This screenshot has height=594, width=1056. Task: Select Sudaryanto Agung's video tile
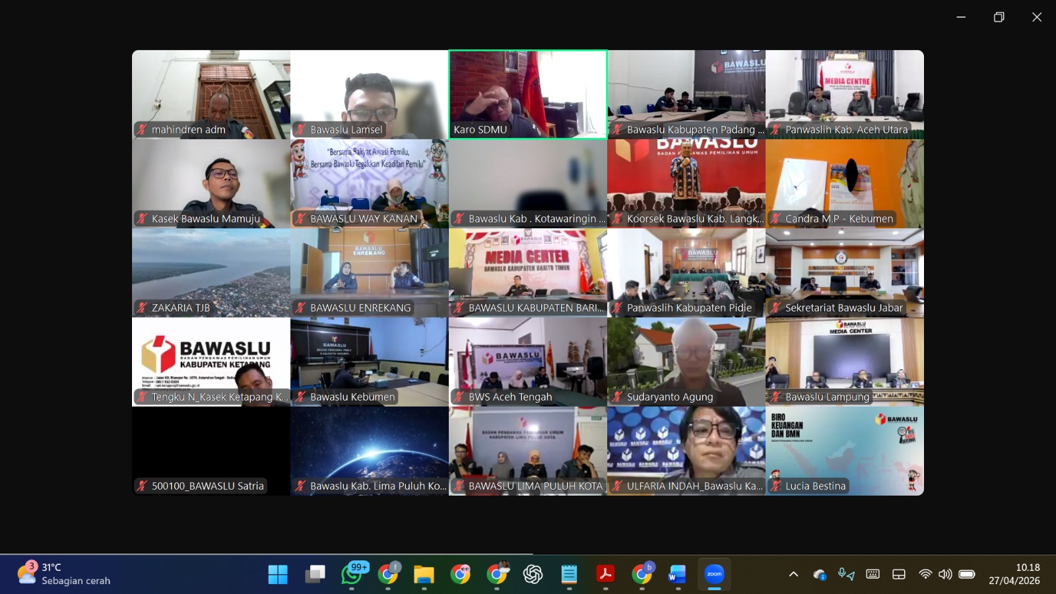pyautogui.click(x=686, y=361)
